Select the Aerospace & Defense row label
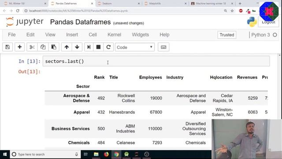Screen dimensions: 282x159 (76, 98)
